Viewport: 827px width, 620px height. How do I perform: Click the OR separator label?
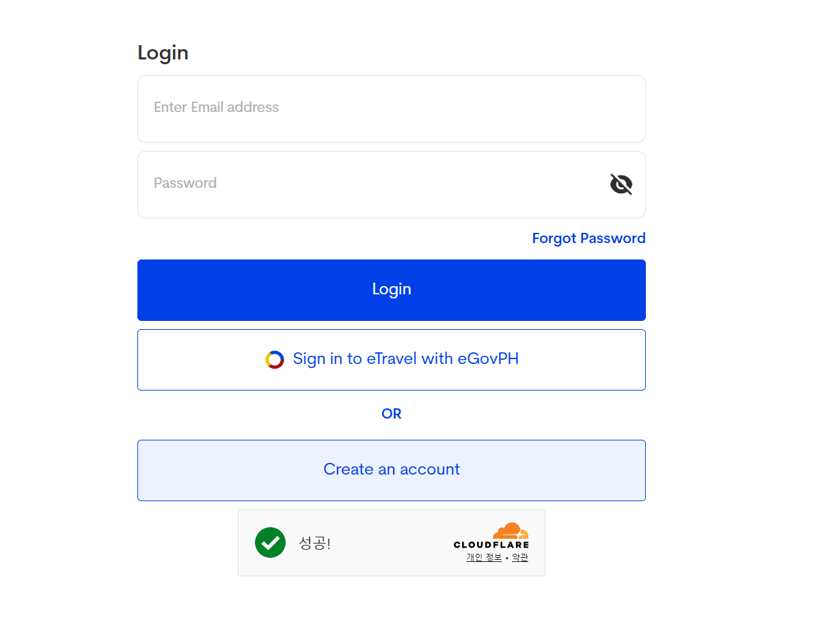[x=392, y=414]
